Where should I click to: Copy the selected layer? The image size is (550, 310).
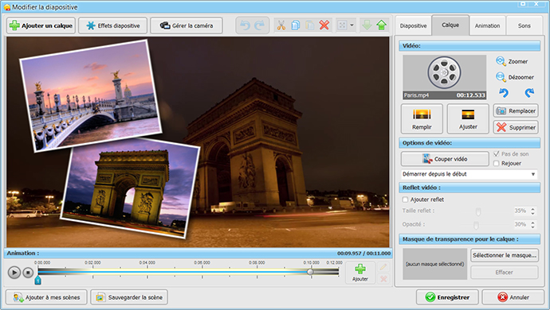[296, 25]
